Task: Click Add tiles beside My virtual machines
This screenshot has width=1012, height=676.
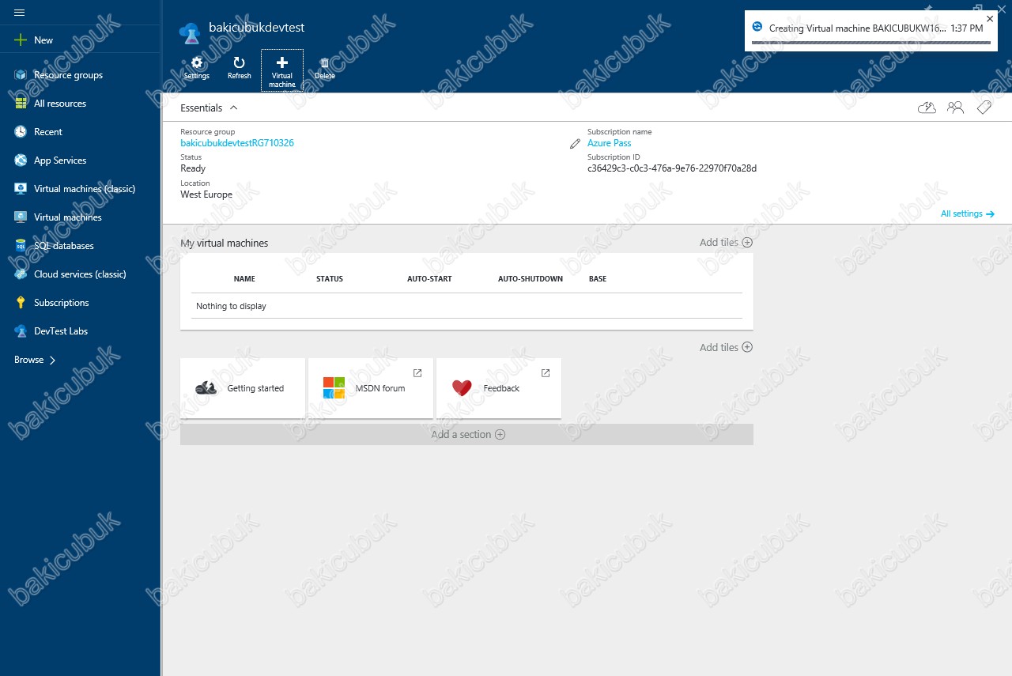Action: pyautogui.click(x=726, y=243)
